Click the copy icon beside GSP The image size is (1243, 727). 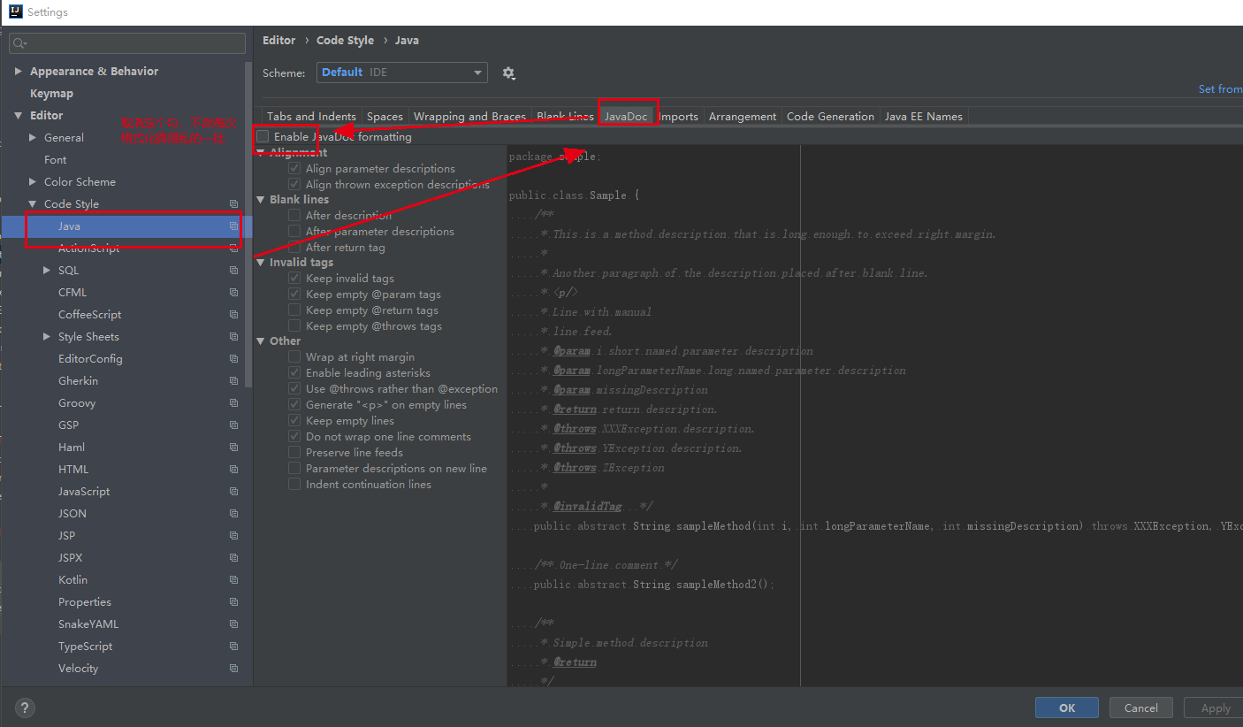[x=233, y=425]
